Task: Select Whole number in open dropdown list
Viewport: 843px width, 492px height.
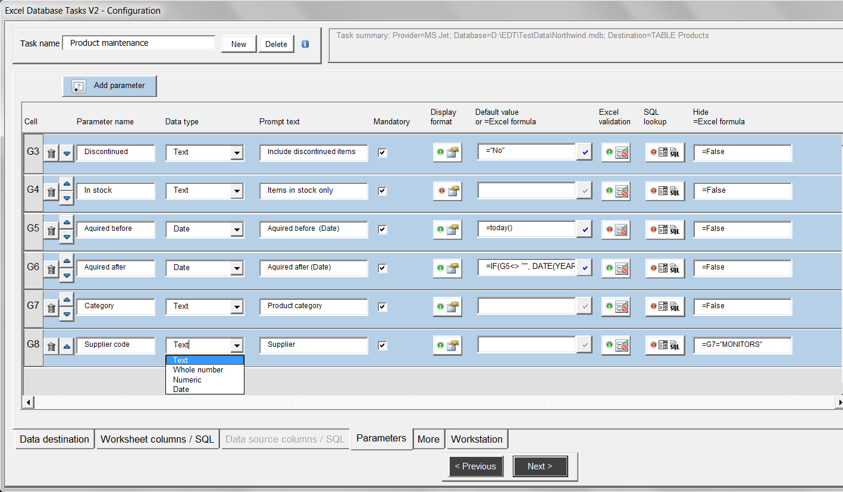Action: coord(205,370)
